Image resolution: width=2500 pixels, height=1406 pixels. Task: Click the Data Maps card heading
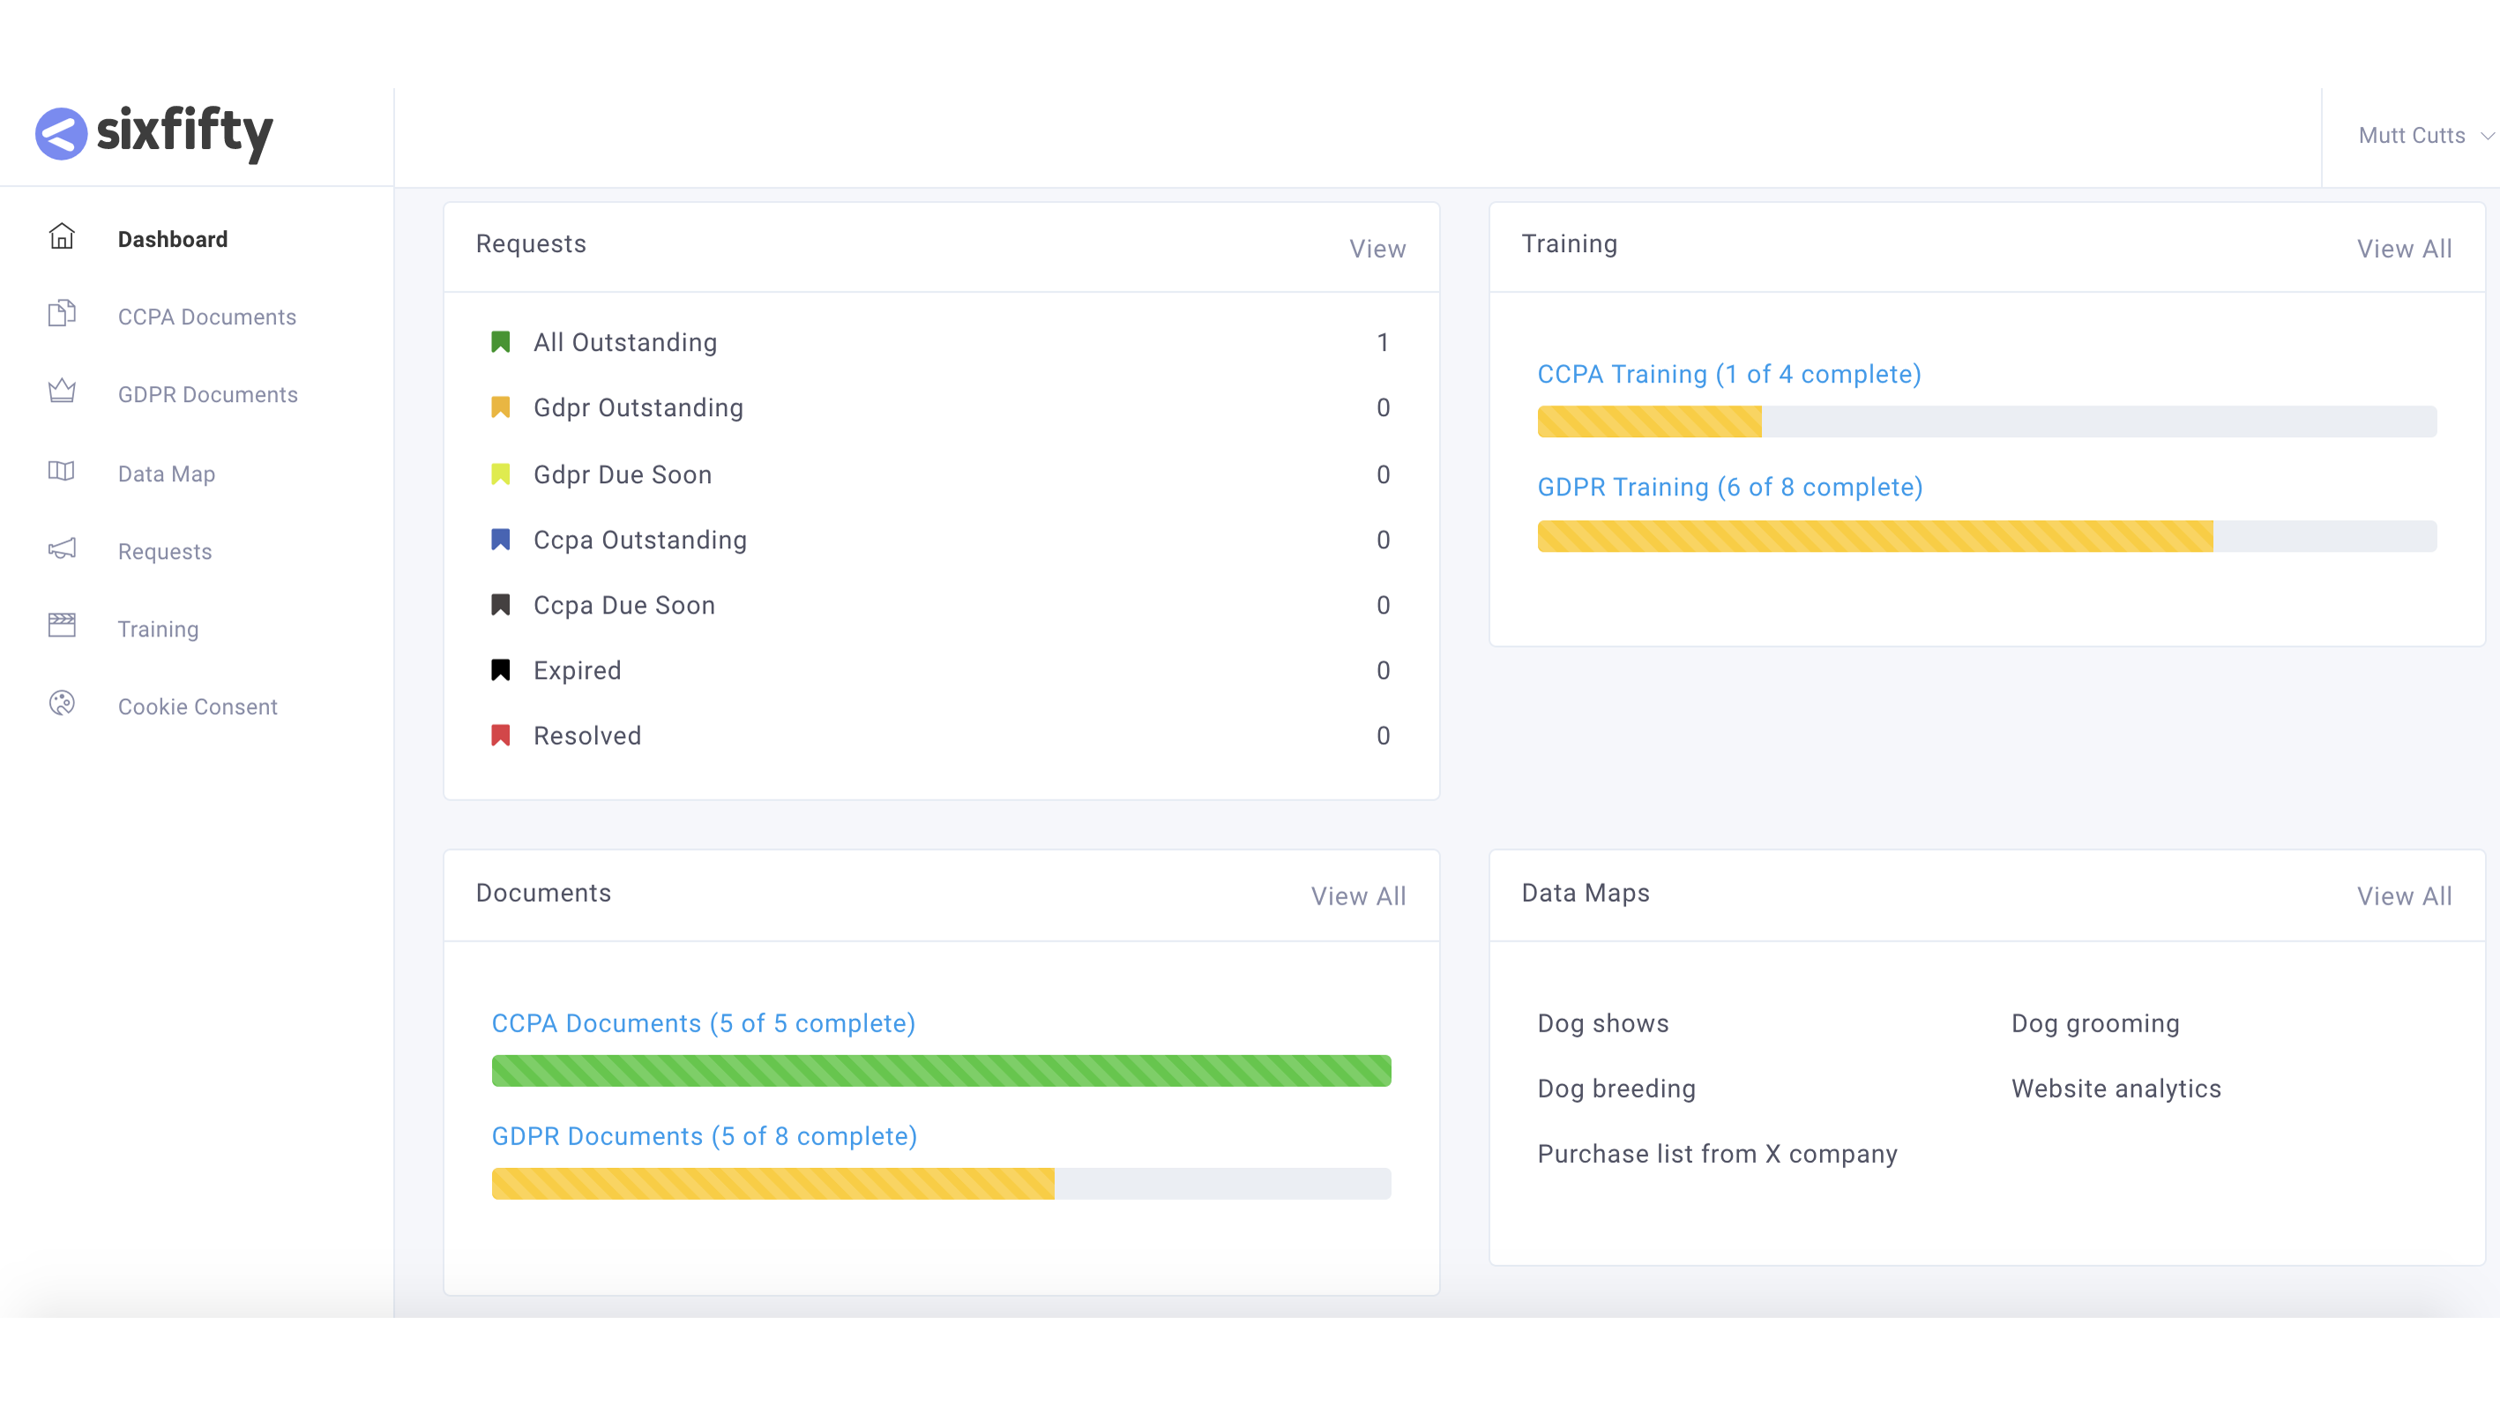(x=1586, y=893)
